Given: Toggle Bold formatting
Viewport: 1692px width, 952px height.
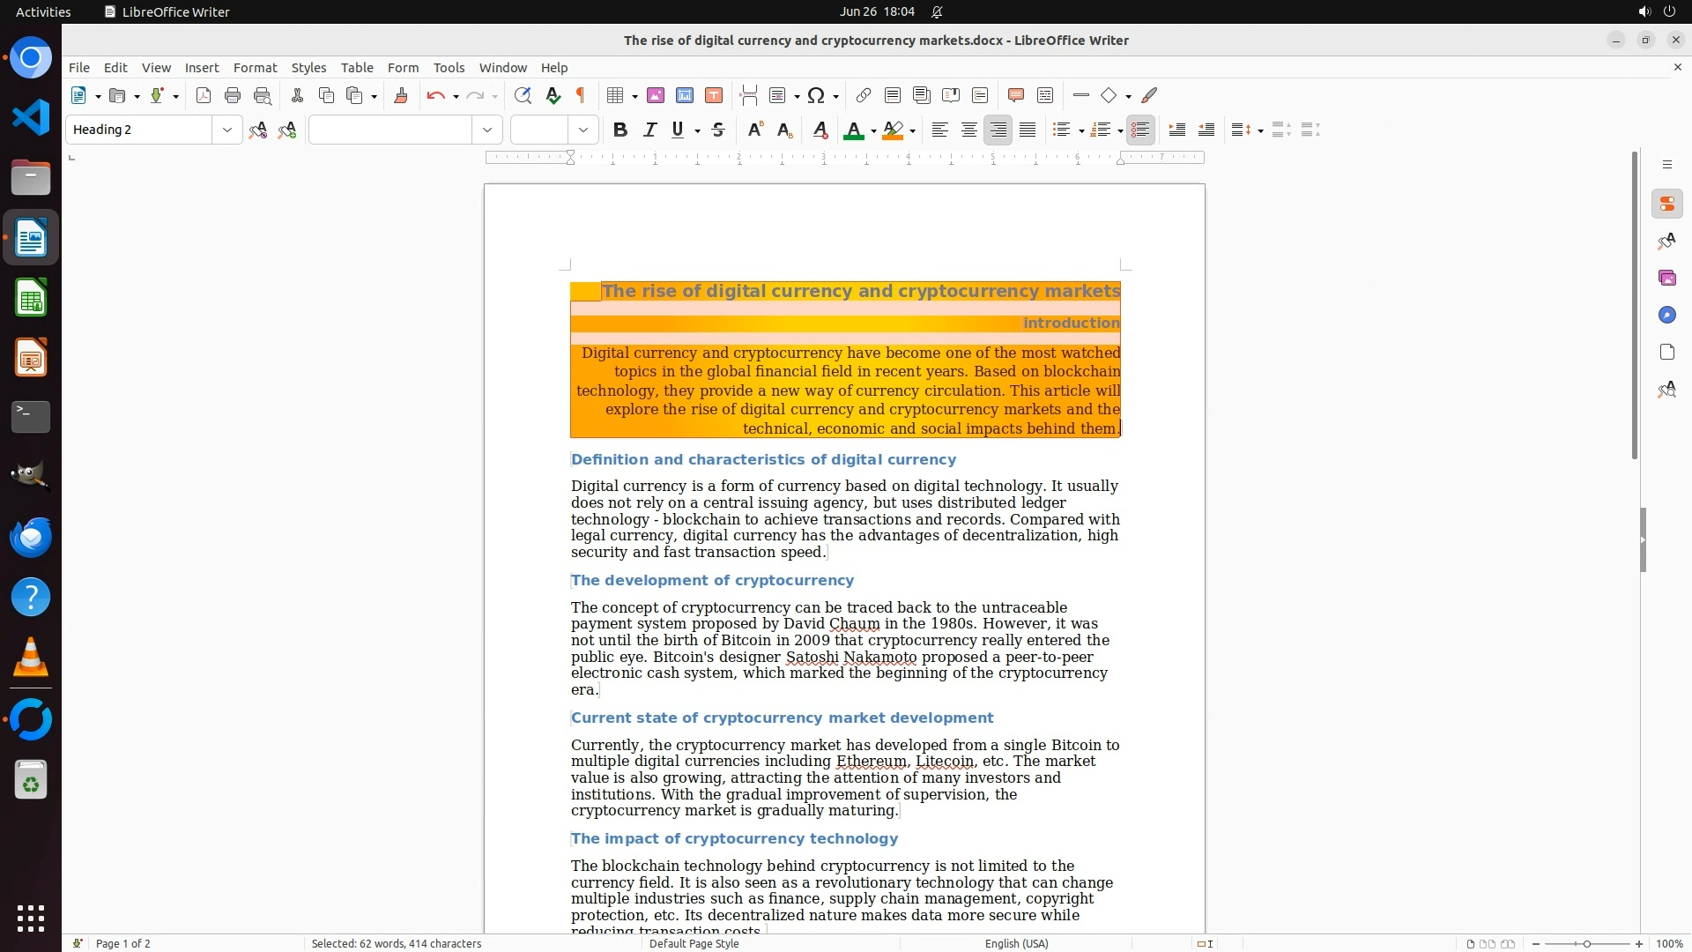Looking at the screenshot, I should click(620, 130).
